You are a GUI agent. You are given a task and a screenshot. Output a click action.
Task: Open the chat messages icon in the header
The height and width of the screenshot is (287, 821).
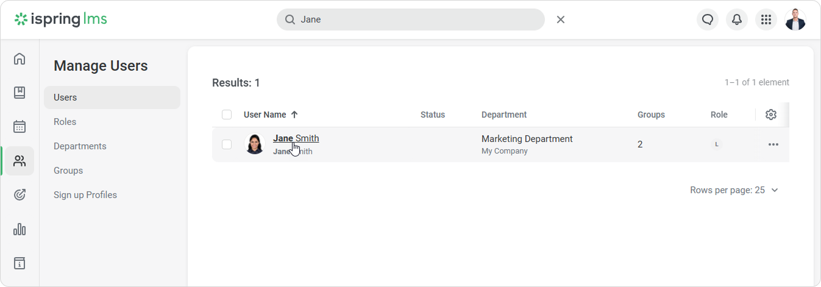click(x=707, y=19)
